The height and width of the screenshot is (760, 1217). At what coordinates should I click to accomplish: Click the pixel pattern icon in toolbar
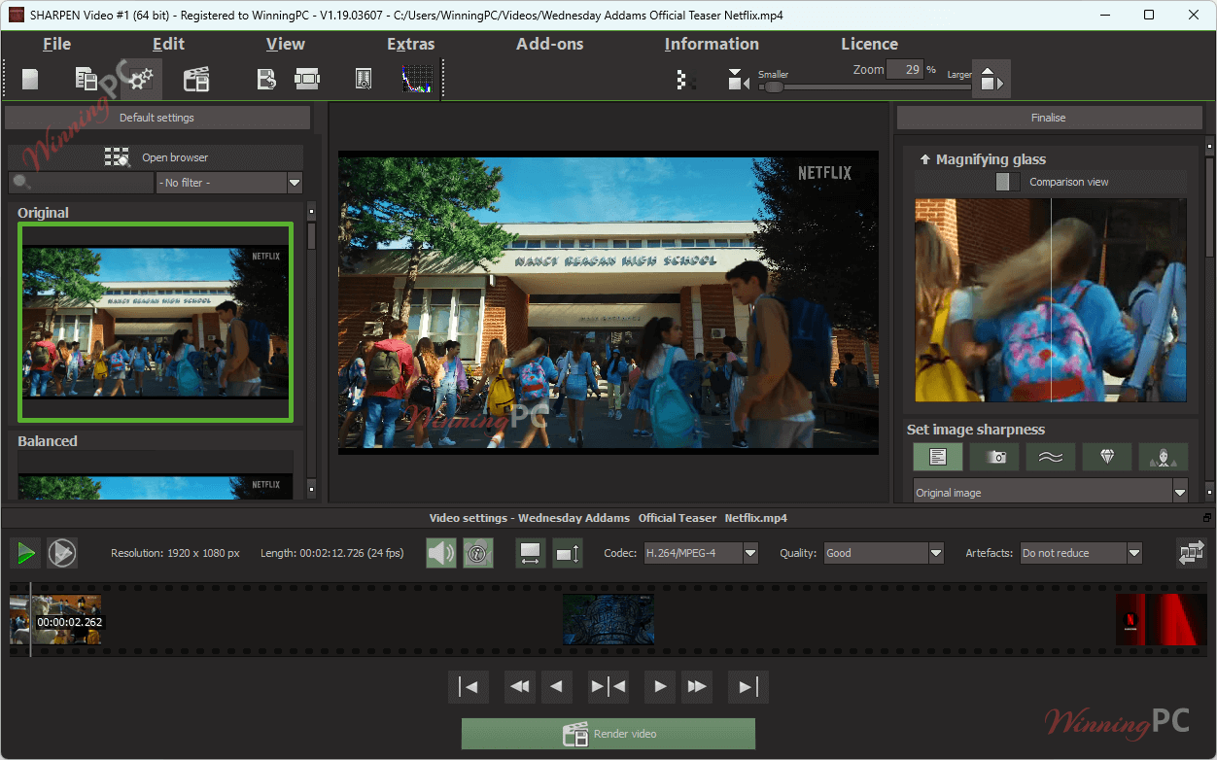(x=685, y=81)
